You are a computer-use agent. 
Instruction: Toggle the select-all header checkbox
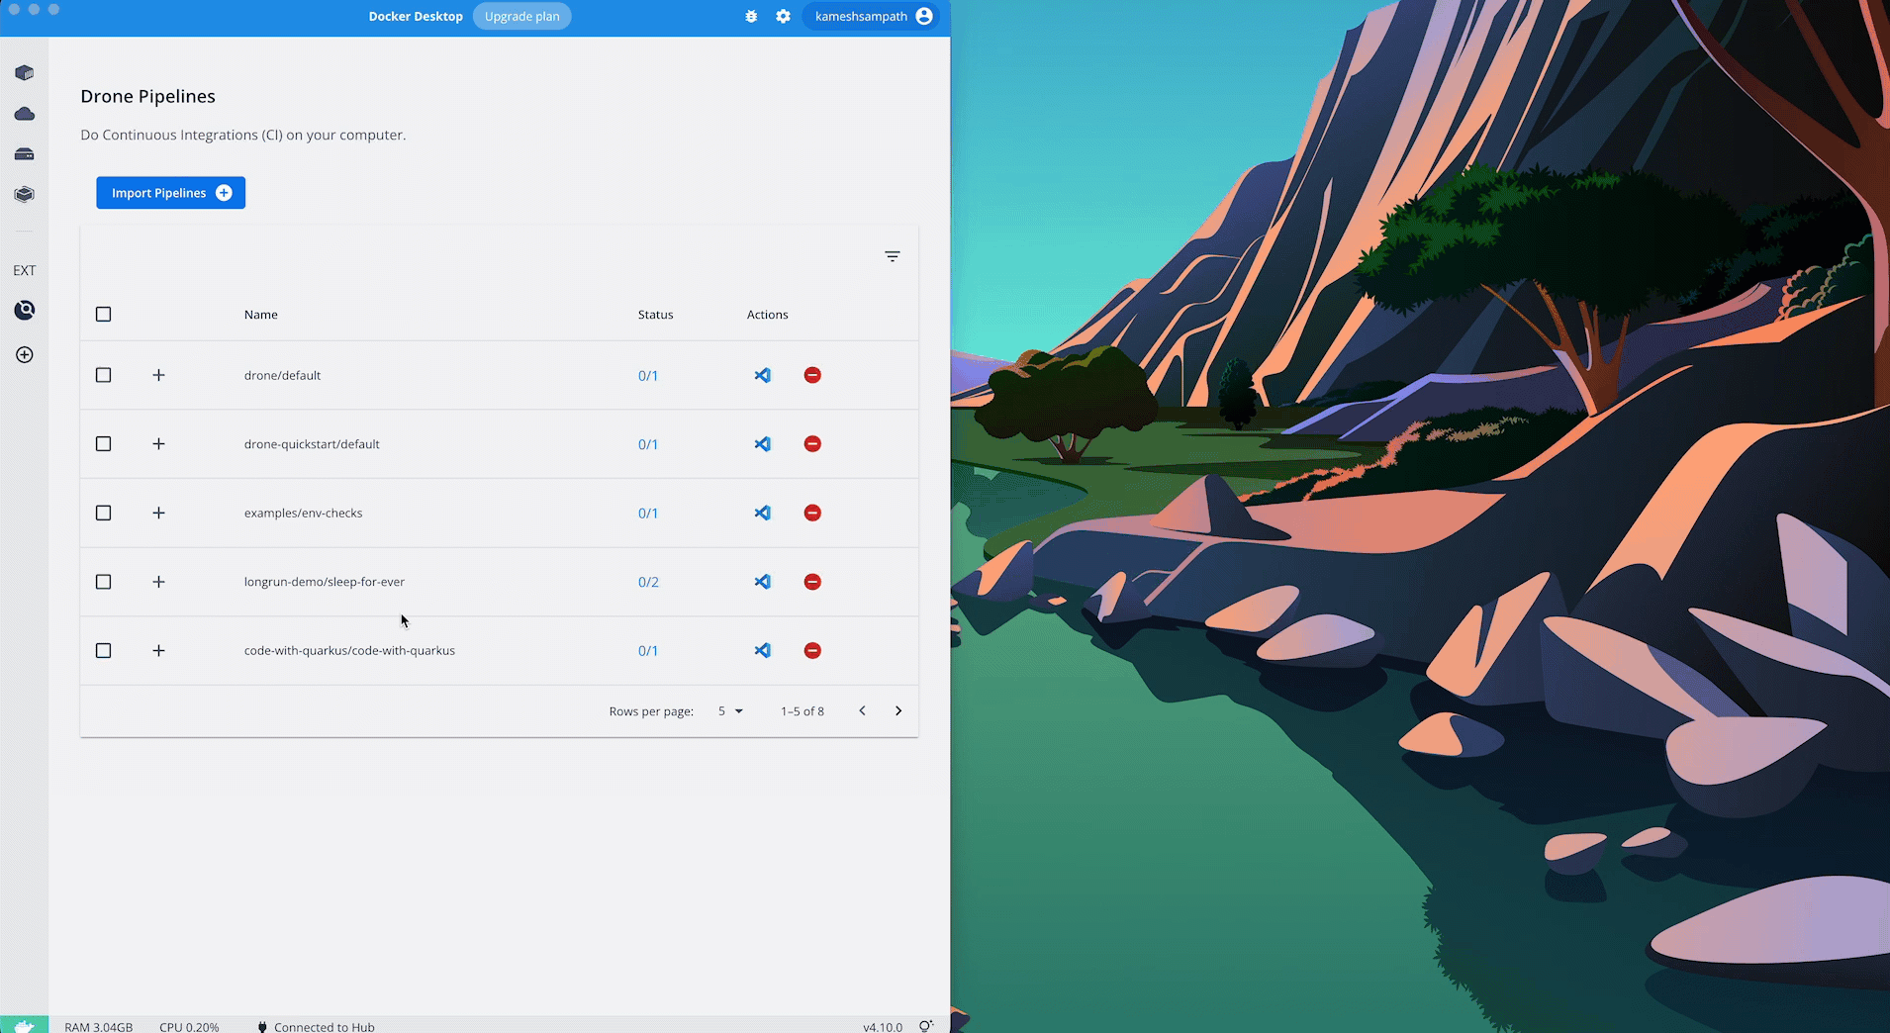103,315
